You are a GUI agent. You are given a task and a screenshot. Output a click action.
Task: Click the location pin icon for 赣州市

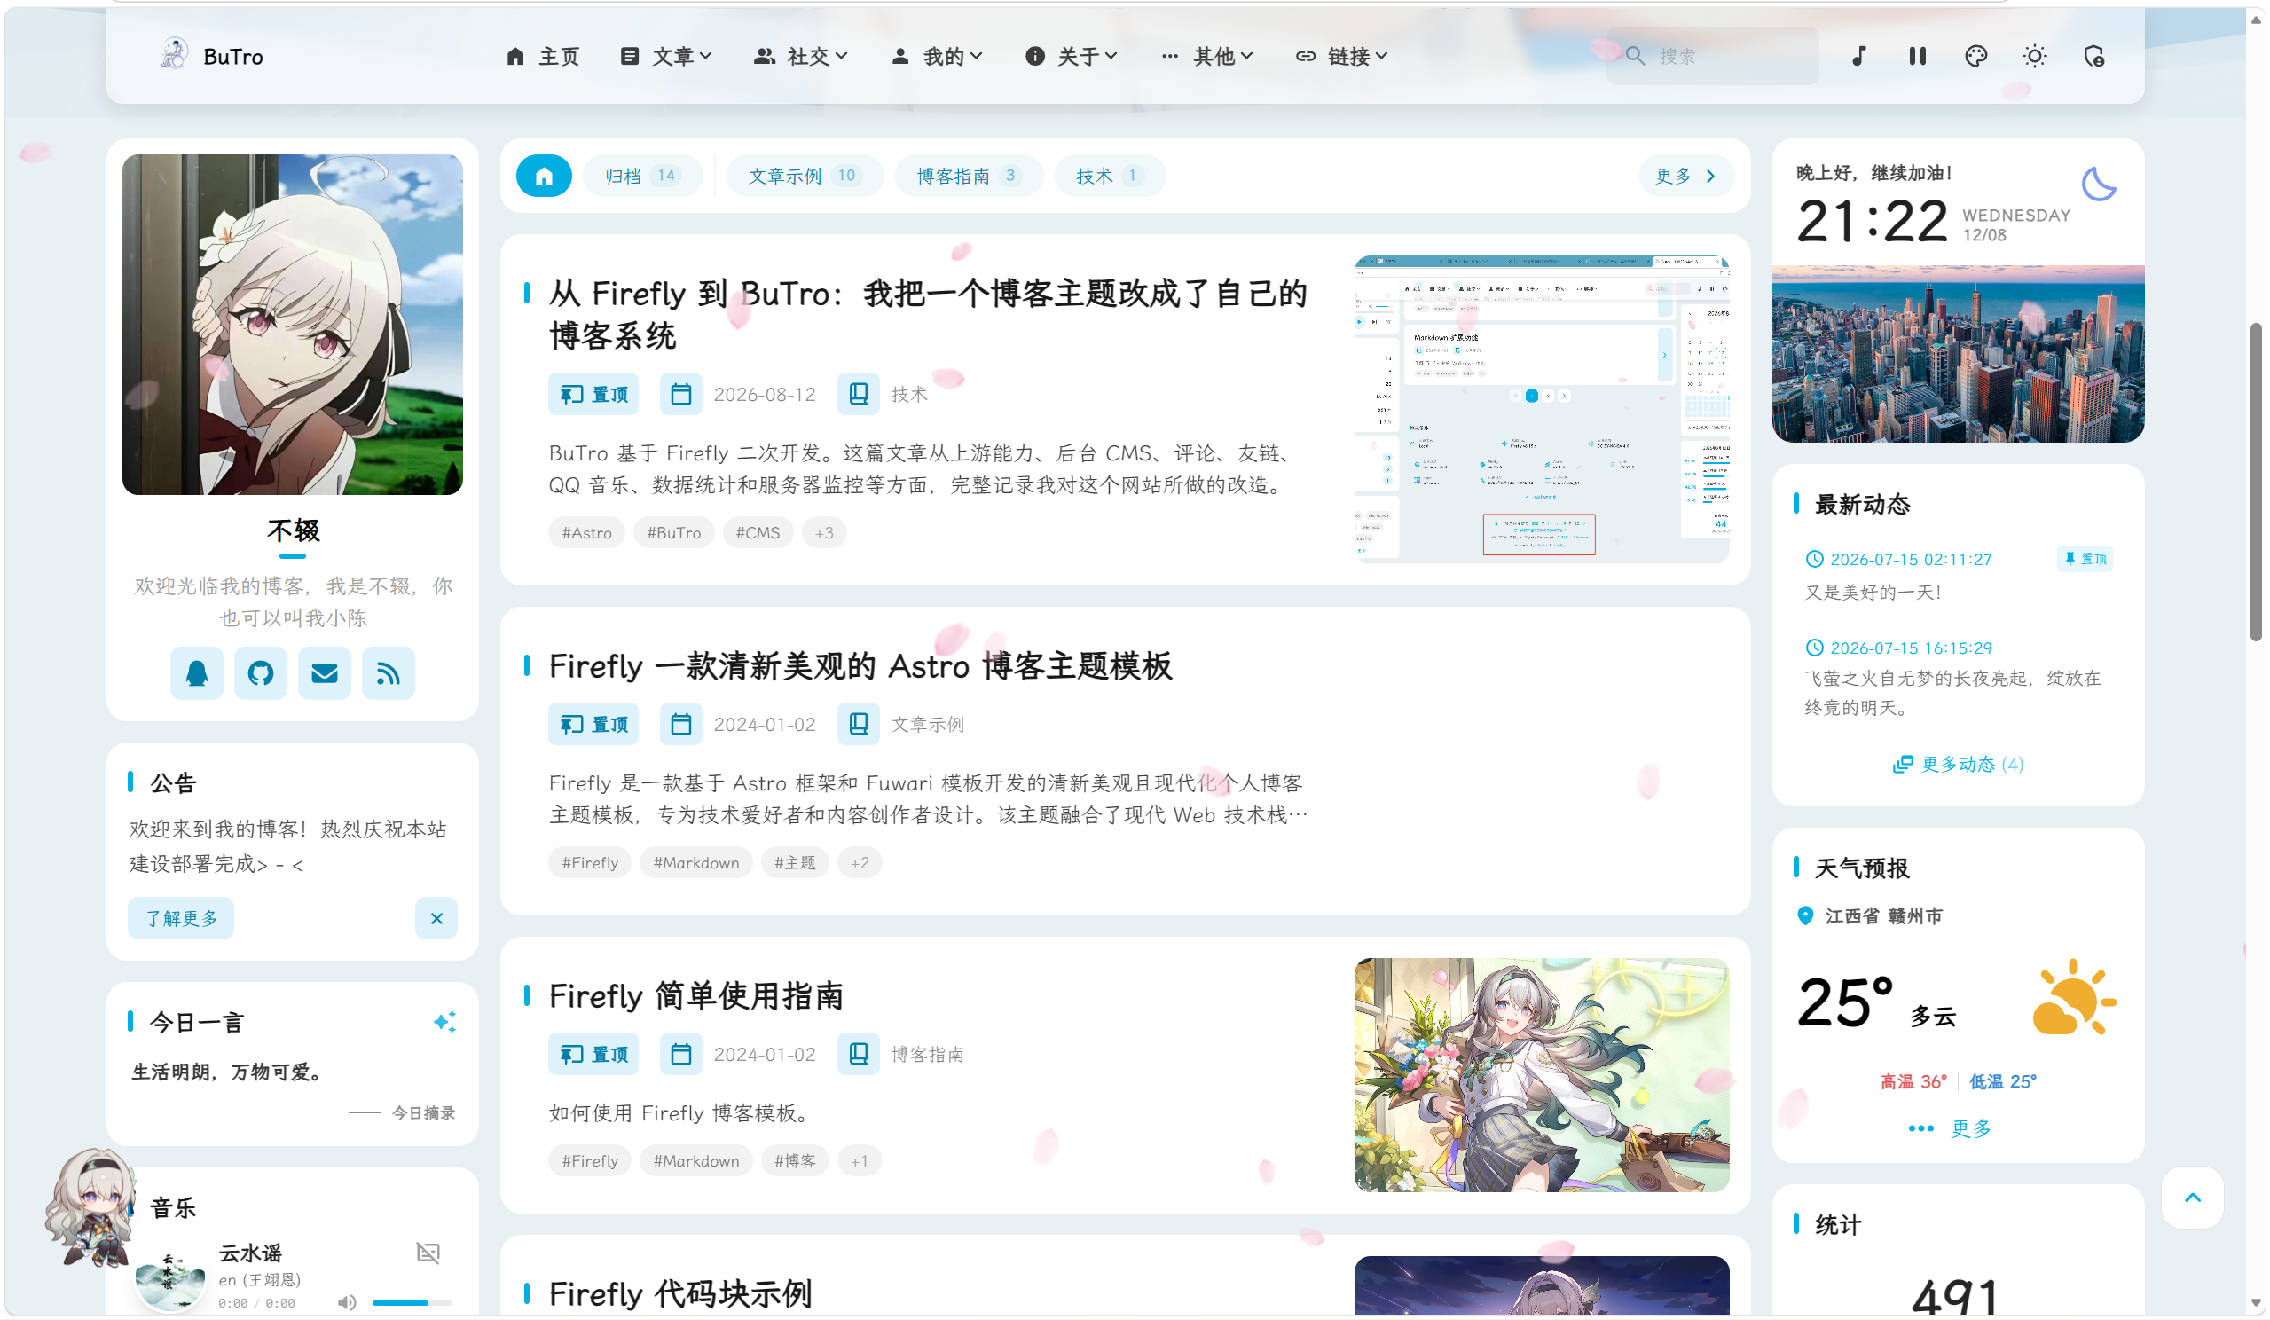pos(1805,916)
